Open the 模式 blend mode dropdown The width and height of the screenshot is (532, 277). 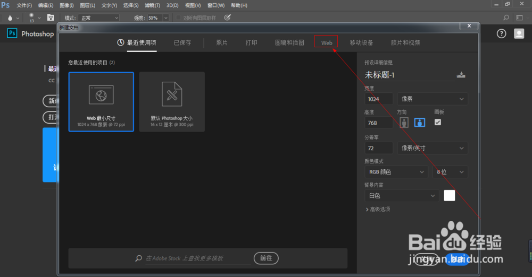[99, 18]
